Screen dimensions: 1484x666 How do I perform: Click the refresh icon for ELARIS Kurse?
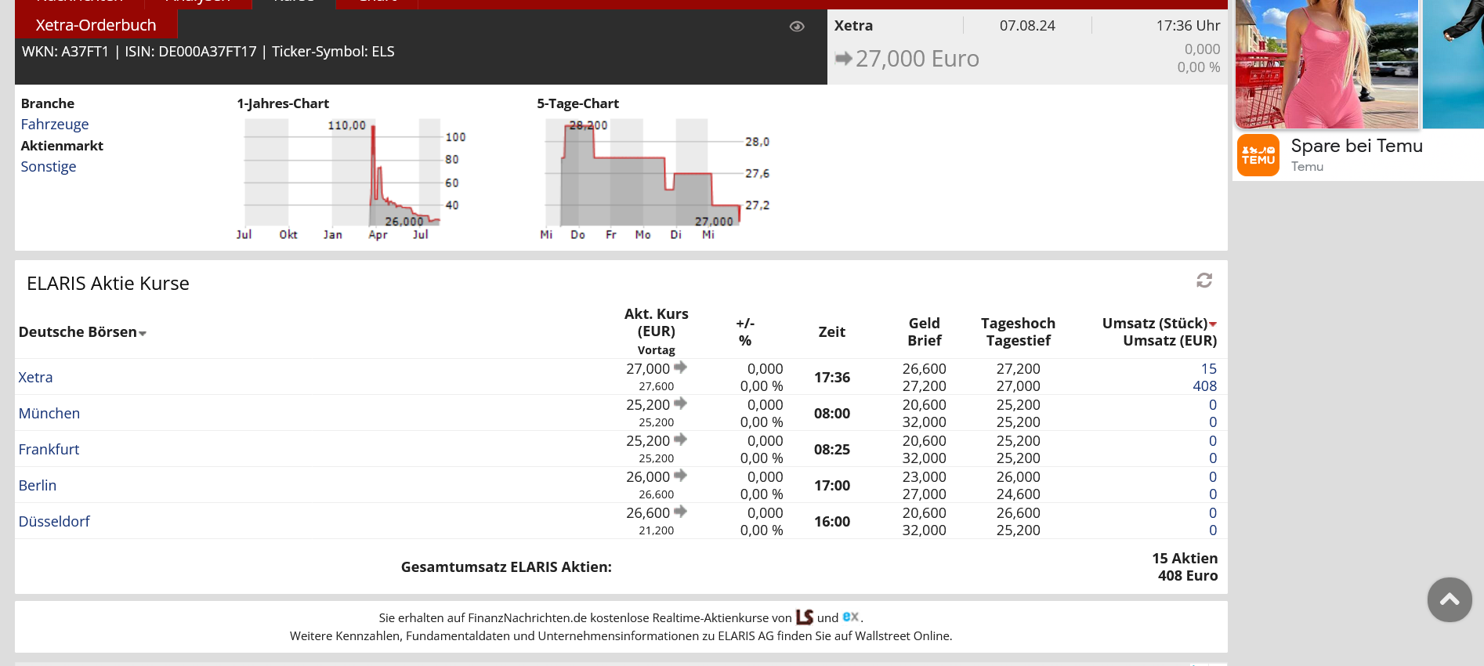pyautogui.click(x=1204, y=281)
